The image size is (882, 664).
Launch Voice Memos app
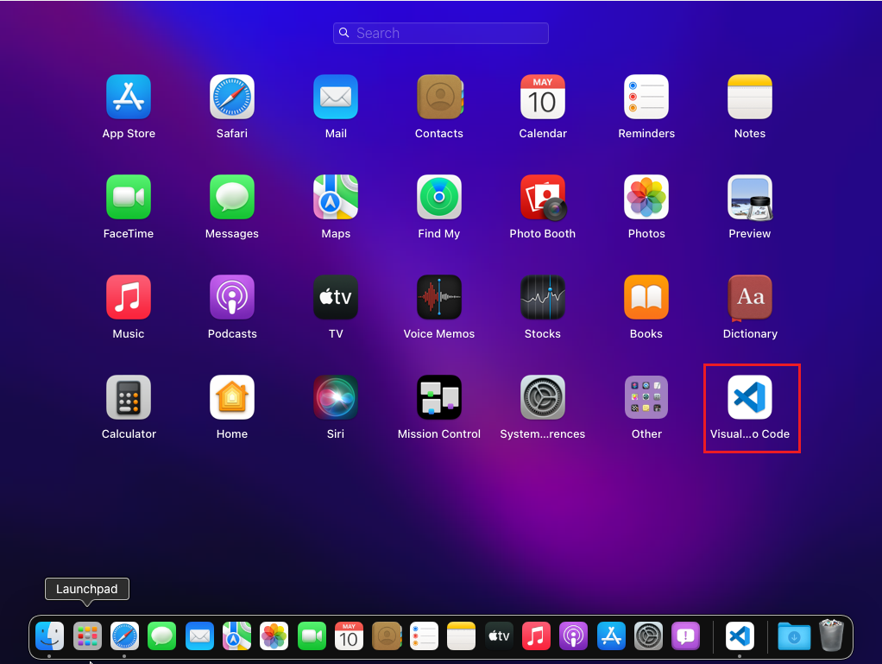coord(438,298)
